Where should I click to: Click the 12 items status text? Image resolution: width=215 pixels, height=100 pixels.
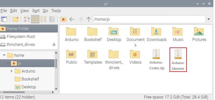pyautogui.click(x=17, y=97)
